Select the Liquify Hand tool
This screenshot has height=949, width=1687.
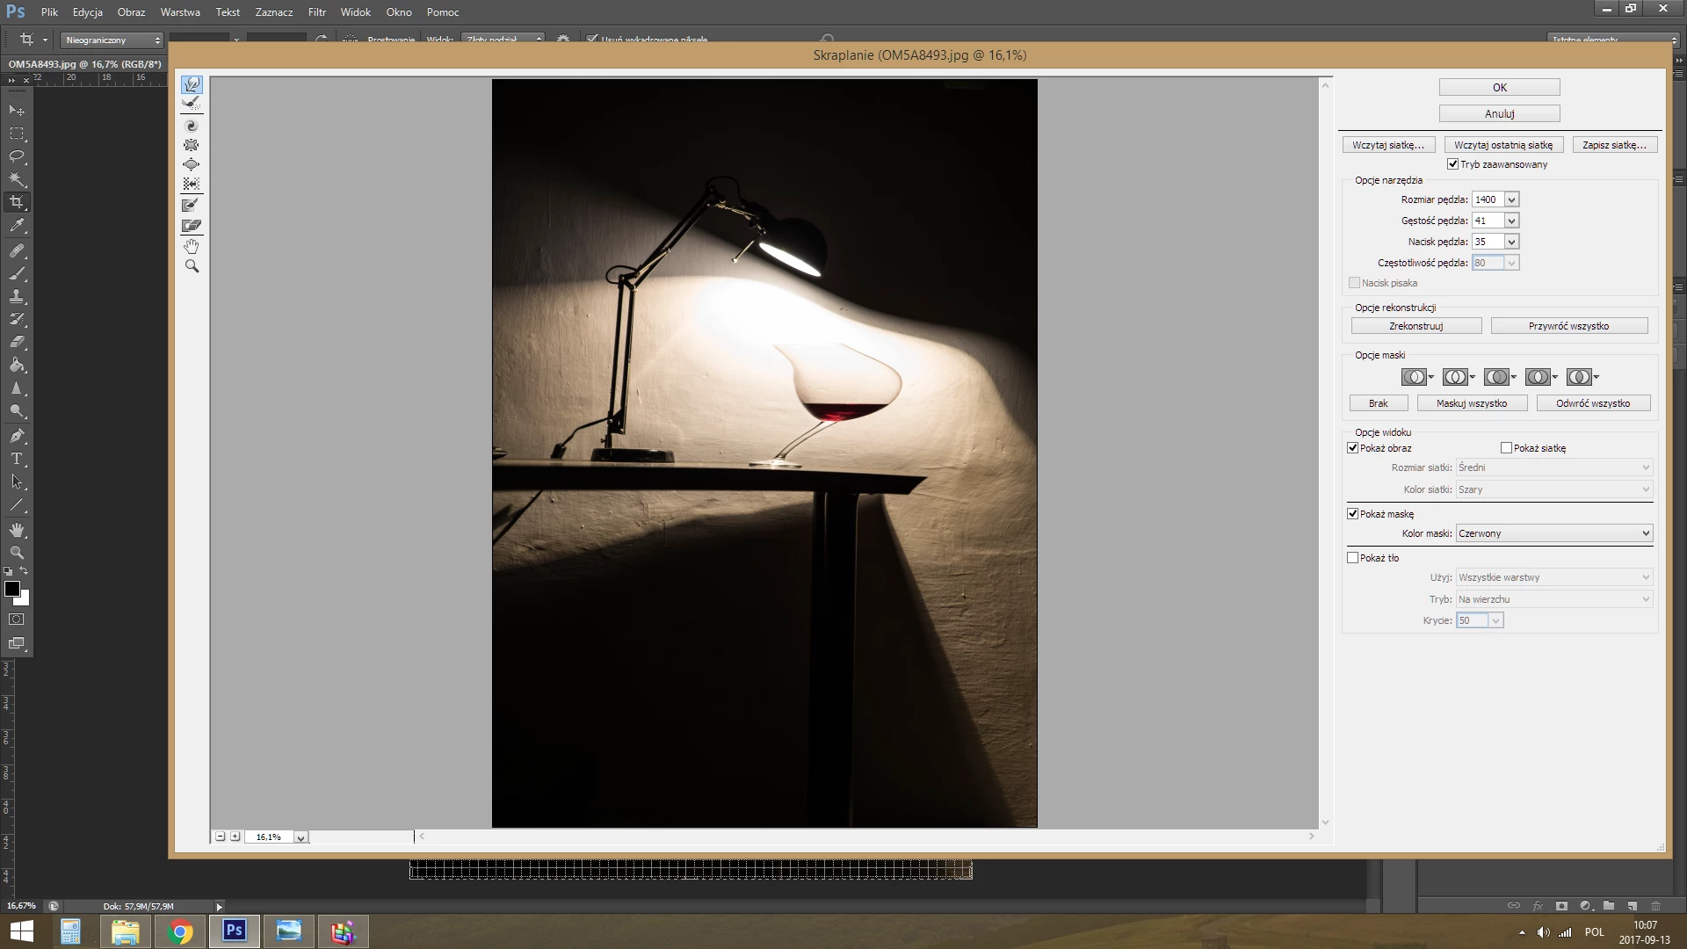pos(192,247)
